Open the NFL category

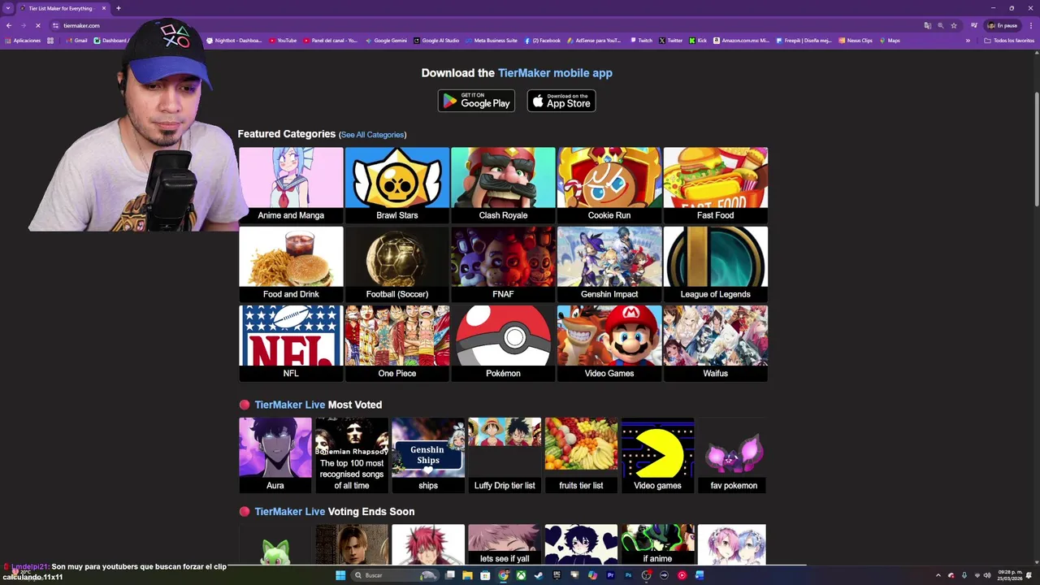[291, 342]
